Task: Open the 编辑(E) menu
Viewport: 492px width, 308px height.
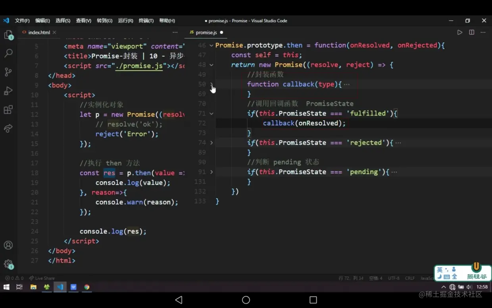Action: (x=42, y=21)
